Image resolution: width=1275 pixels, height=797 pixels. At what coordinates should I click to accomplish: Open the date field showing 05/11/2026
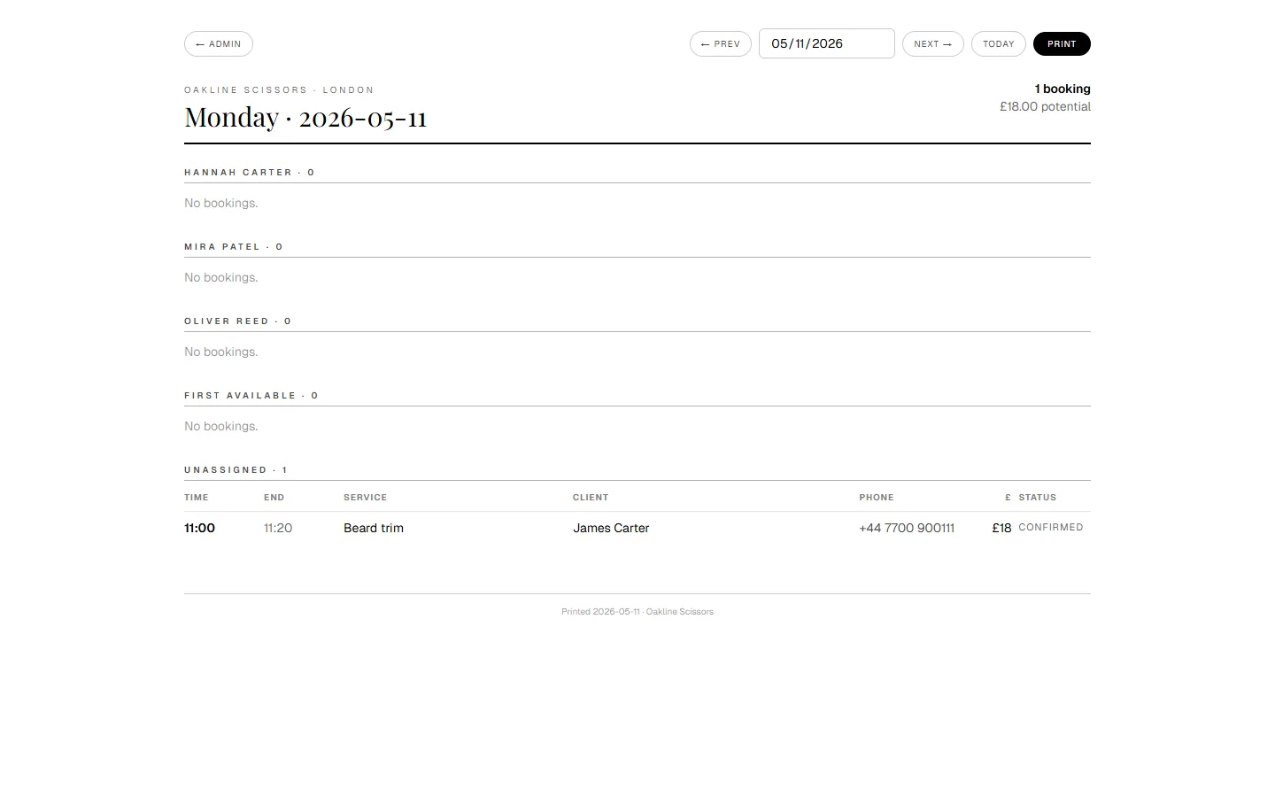coord(827,43)
